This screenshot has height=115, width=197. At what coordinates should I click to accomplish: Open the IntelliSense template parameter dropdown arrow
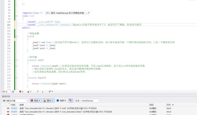coord(86,13)
